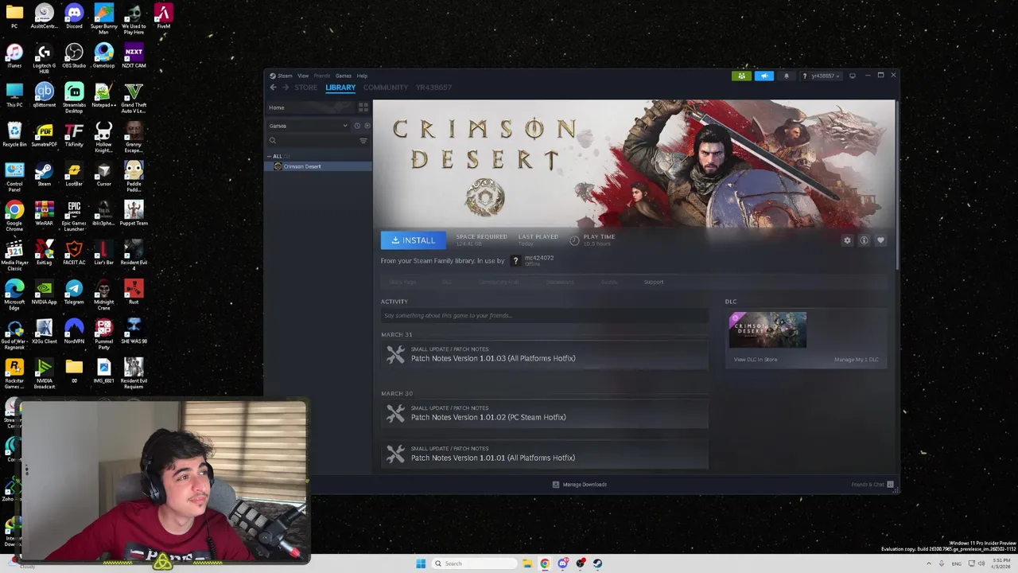The image size is (1018, 573).
Task: Click taskbar Search box
Action: (x=473, y=563)
